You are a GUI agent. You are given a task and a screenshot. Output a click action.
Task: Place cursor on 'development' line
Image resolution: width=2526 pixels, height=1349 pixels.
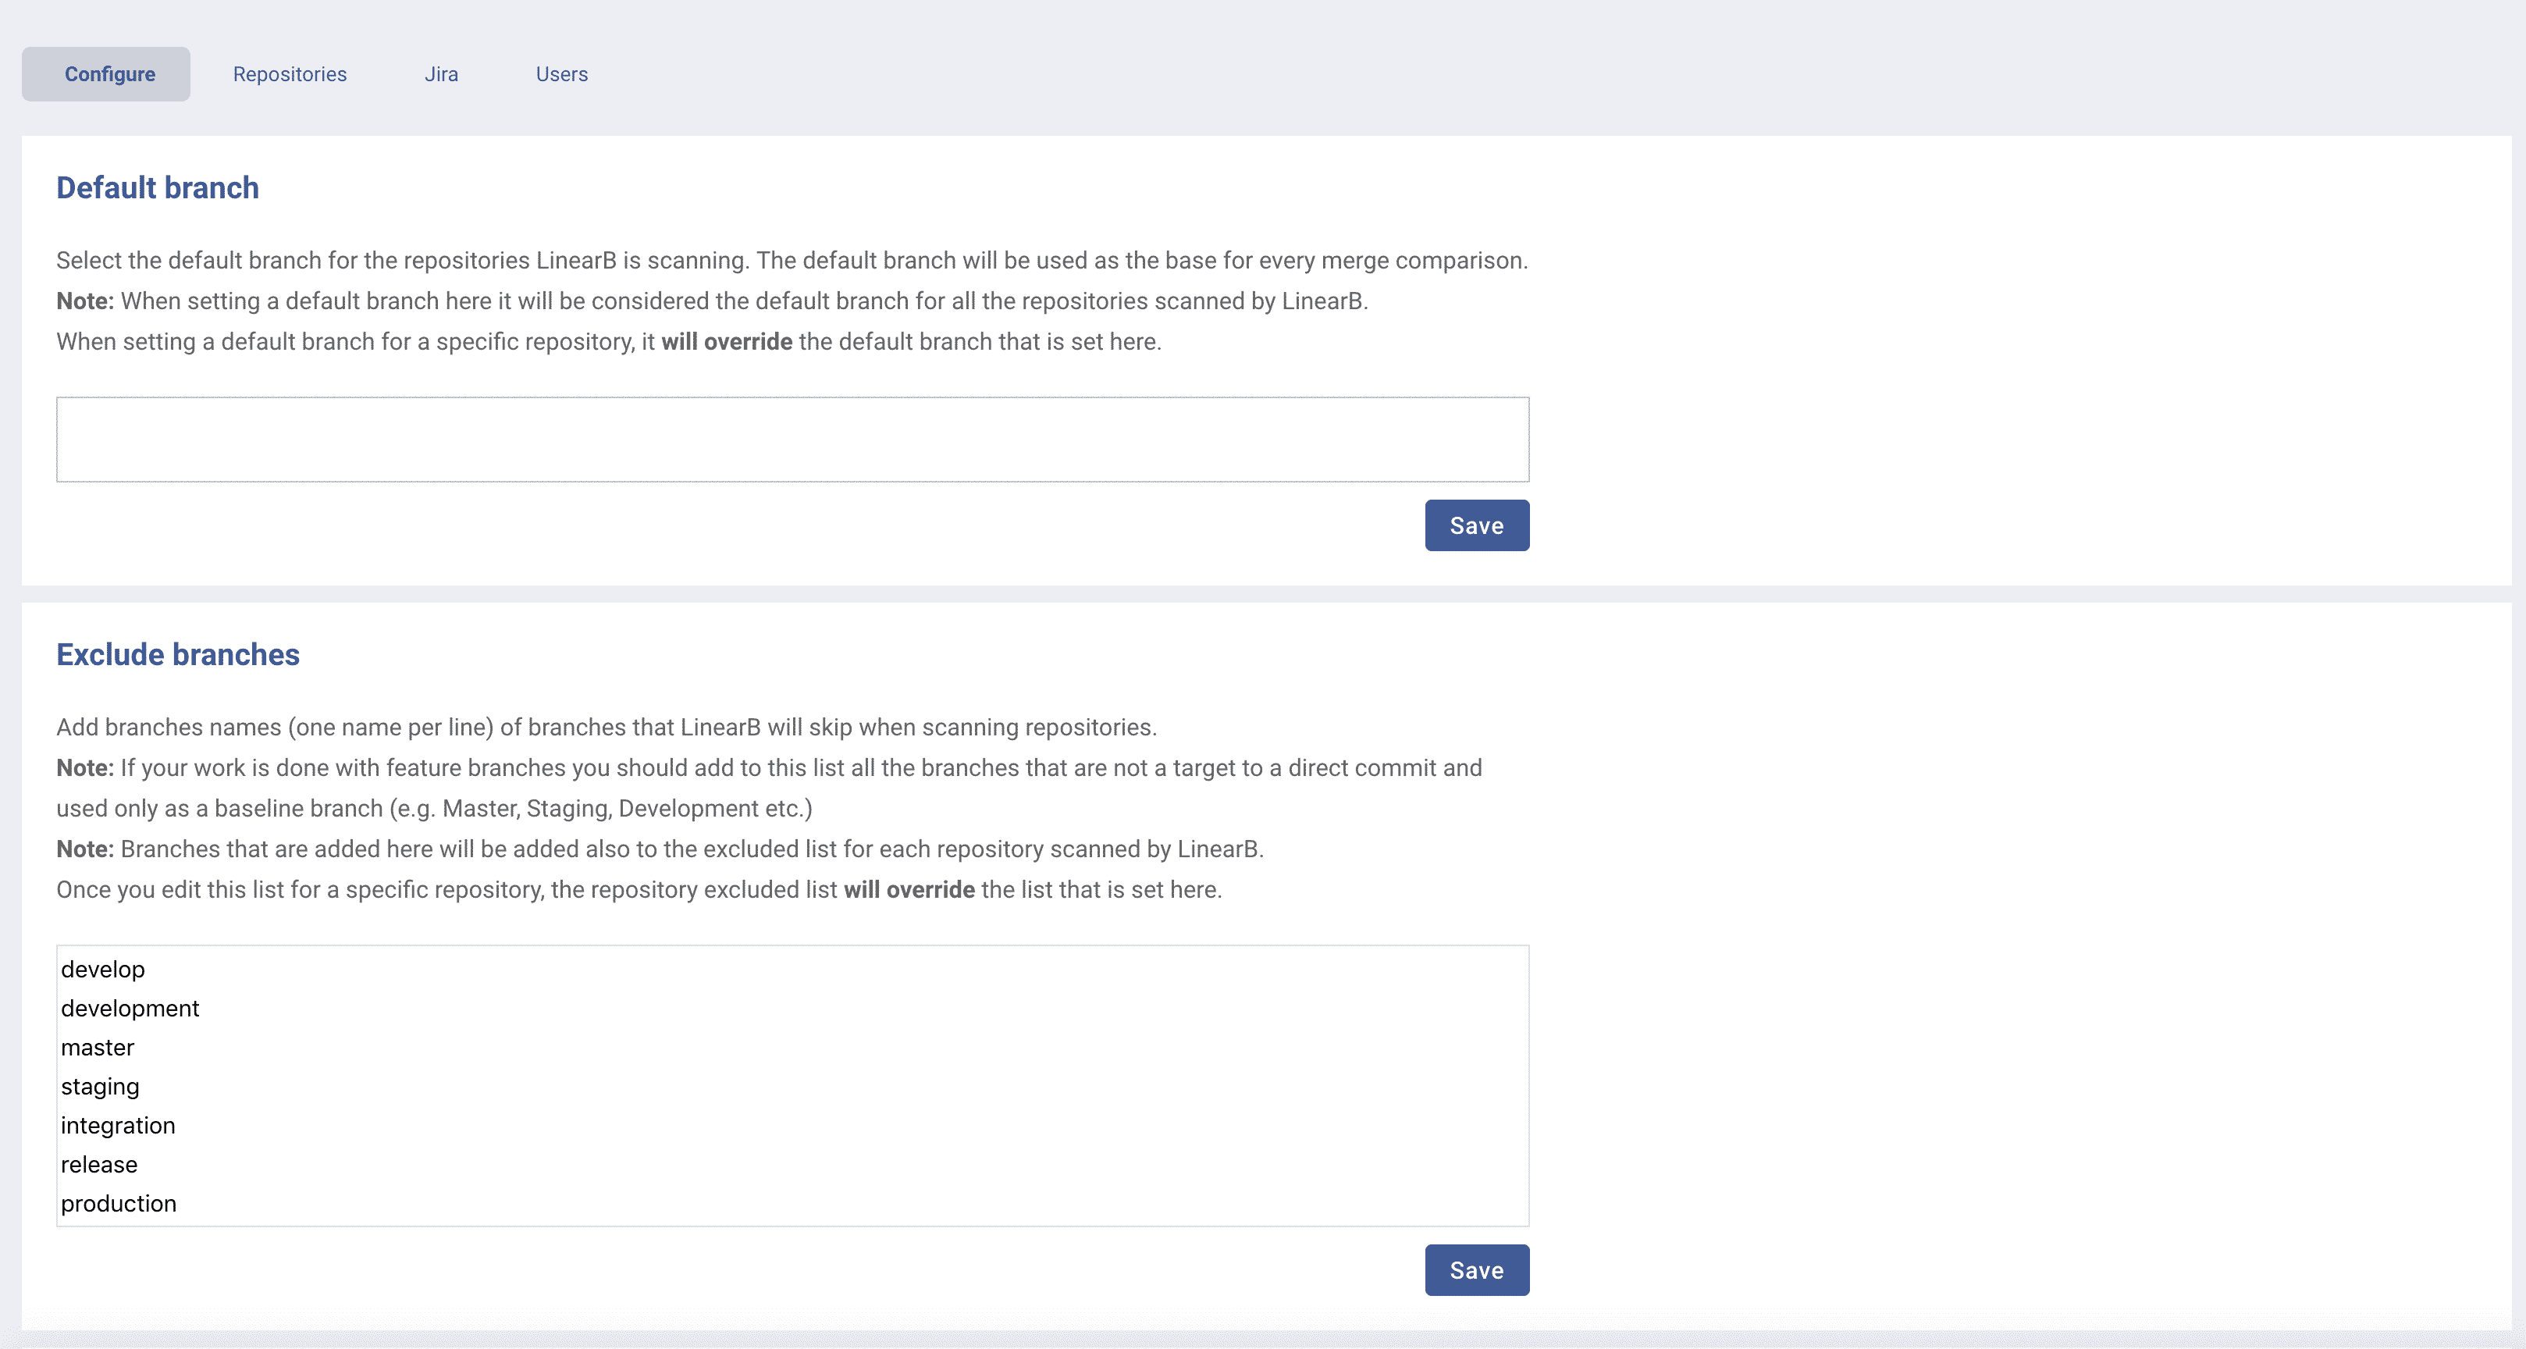[x=130, y=1009]
